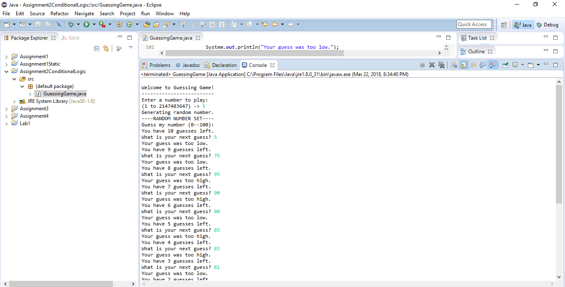565x287 pixels.
Task: Click the Debug bug toolbar icon
Action: pos(71,25)
